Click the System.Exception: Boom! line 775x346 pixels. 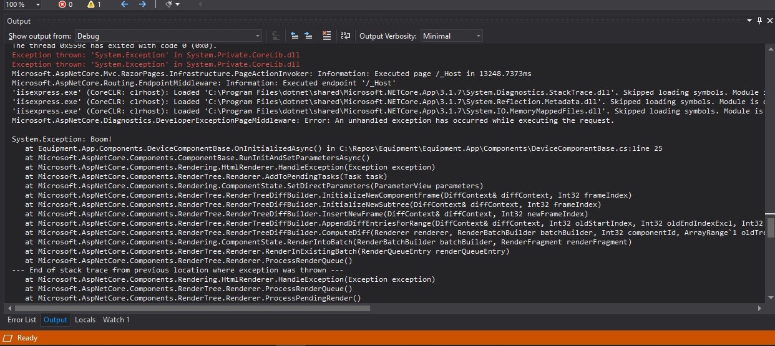click(62, 139)
